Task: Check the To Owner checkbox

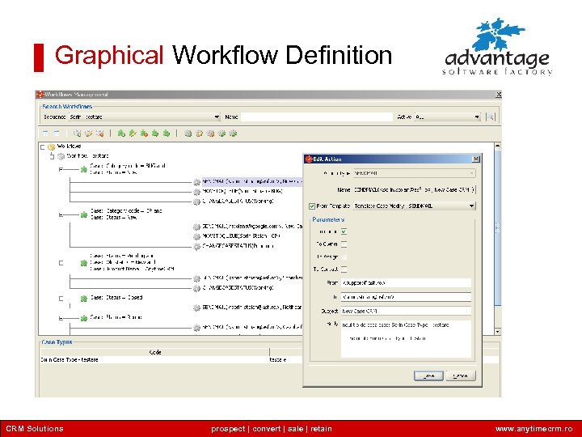Action: point(344,244)
